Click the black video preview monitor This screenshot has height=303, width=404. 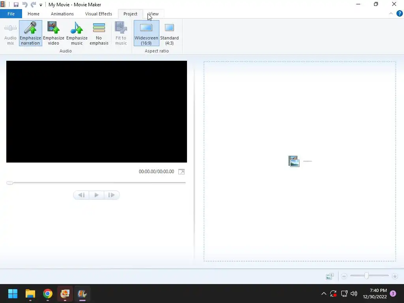[97, 112]
